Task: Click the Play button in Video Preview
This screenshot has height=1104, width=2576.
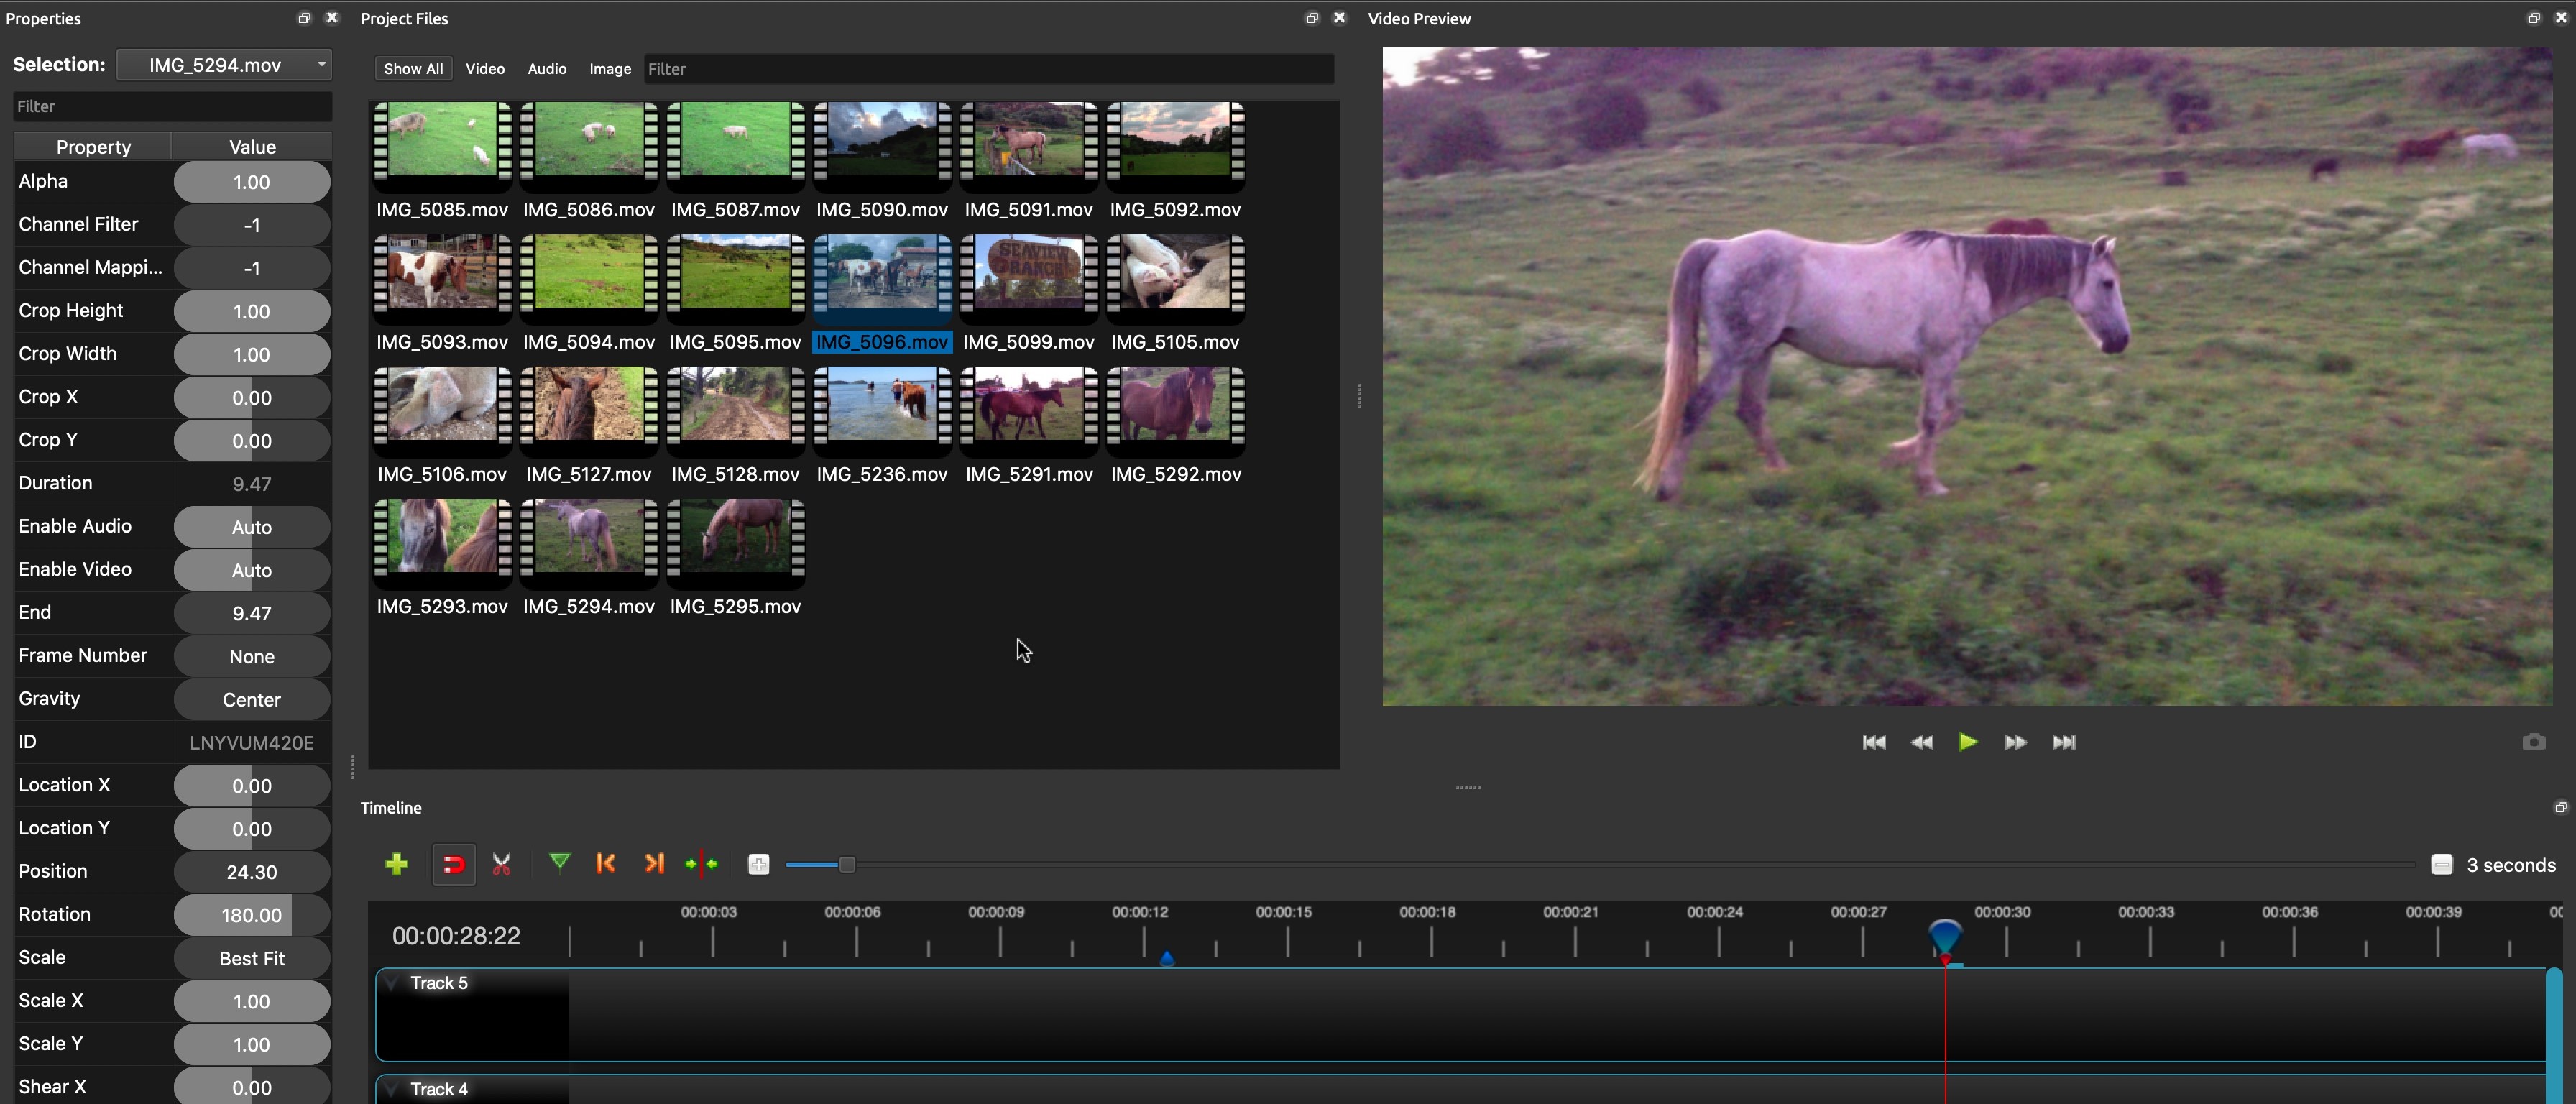Action: (x=1968, y=742)
